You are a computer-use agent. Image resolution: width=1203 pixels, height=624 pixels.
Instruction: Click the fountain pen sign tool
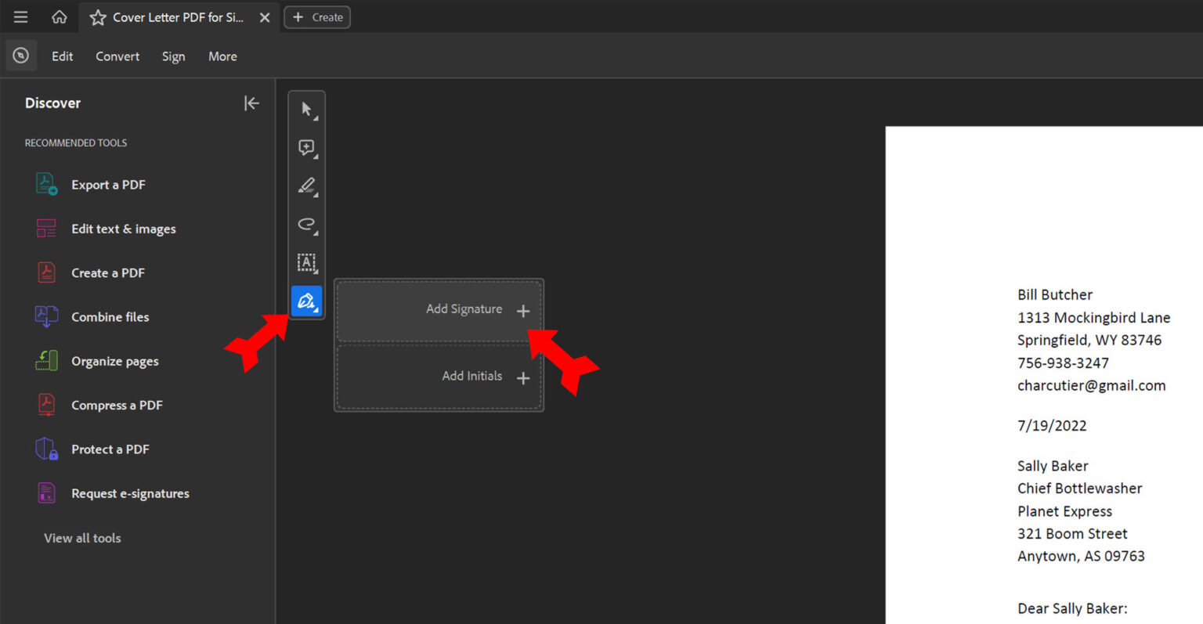(x=306, y=301)
